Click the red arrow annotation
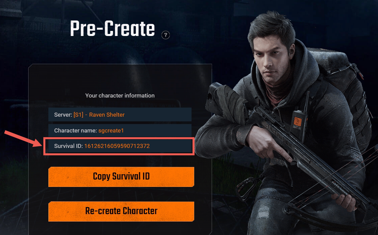Screen dimensions: 378x235 pyautogui.click(x=23, y=138)
